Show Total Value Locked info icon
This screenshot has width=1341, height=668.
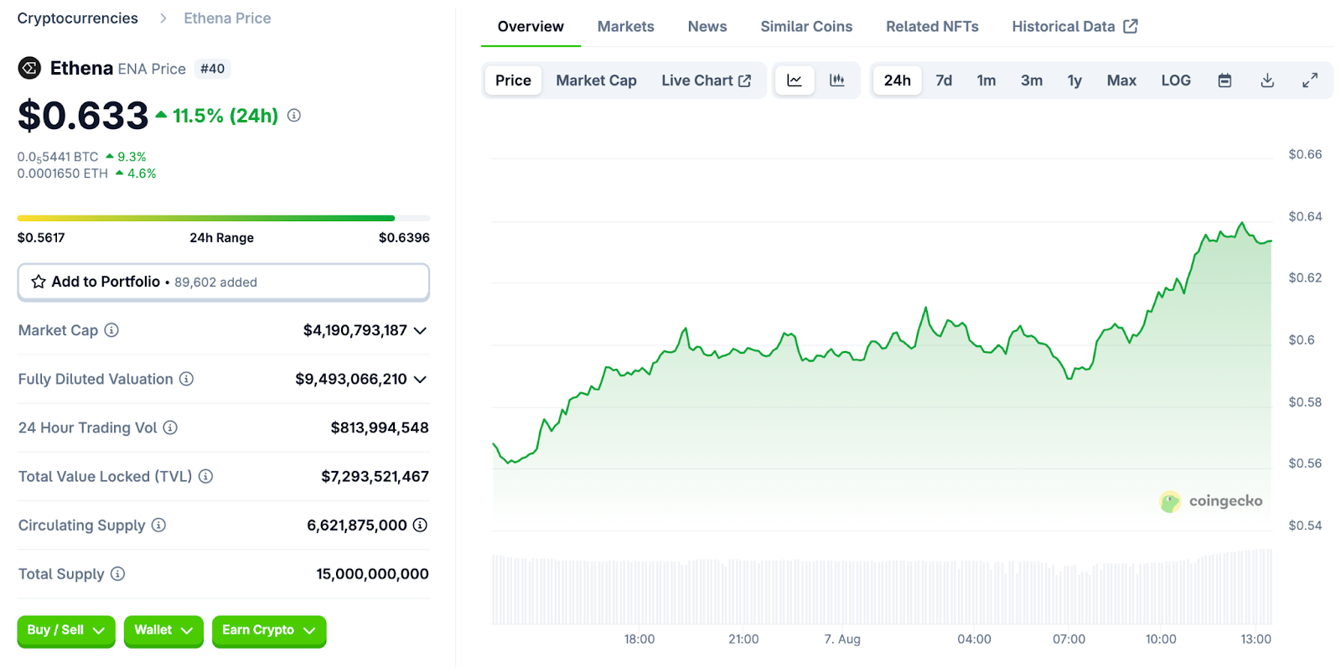click(205, 476)
